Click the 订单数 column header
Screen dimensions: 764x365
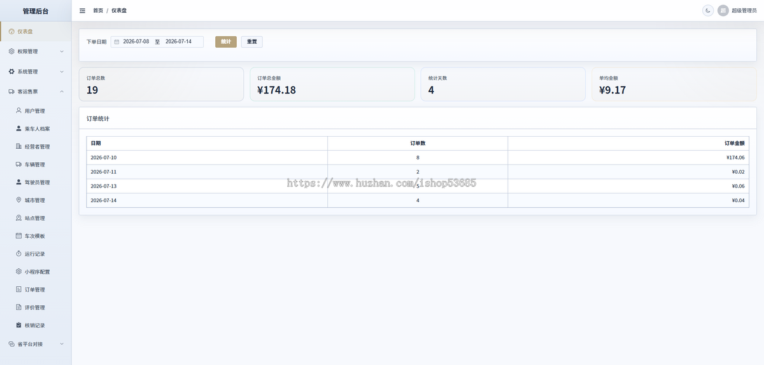coord(418,143)
